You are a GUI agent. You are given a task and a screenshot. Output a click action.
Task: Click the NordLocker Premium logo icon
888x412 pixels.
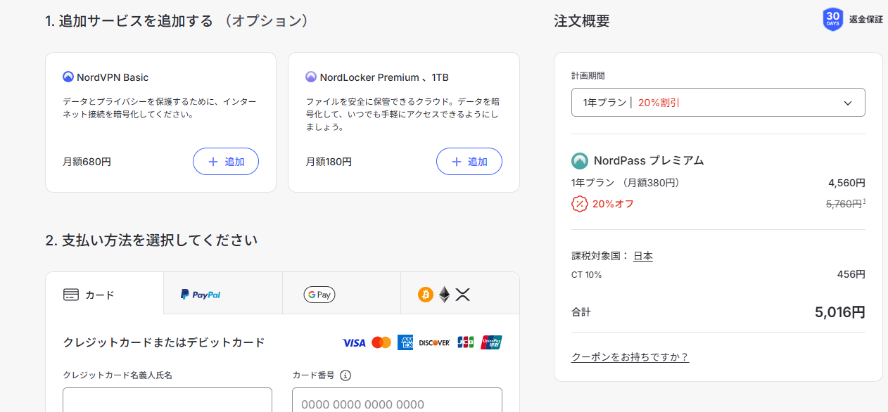point(311,77)
